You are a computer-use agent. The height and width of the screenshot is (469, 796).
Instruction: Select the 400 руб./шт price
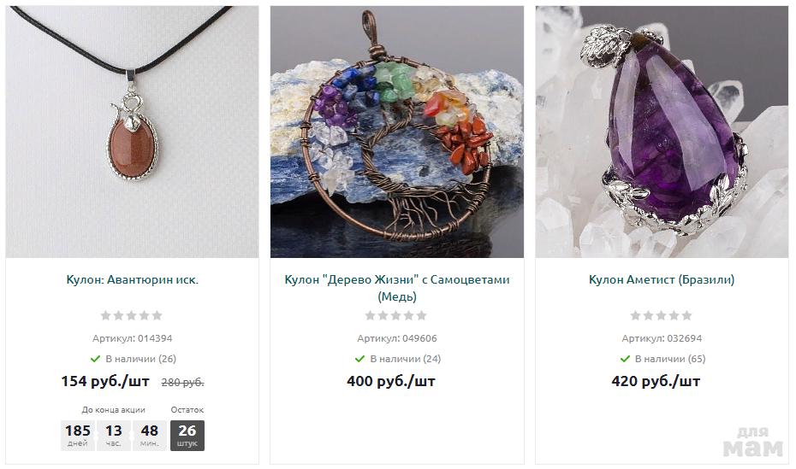[x=391, y=381]
